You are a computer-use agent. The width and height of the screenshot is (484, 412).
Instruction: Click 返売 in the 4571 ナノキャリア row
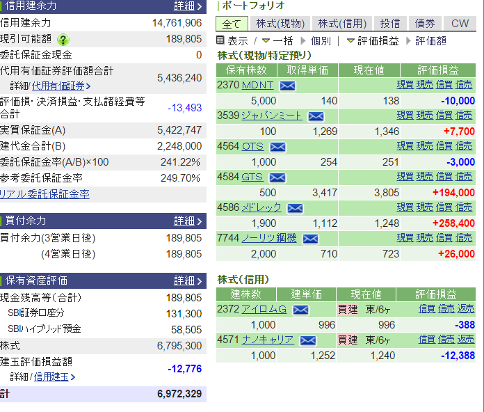point(465,339)
